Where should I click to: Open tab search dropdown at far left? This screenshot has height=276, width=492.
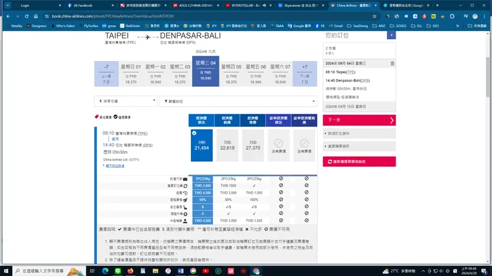(7, 5)
